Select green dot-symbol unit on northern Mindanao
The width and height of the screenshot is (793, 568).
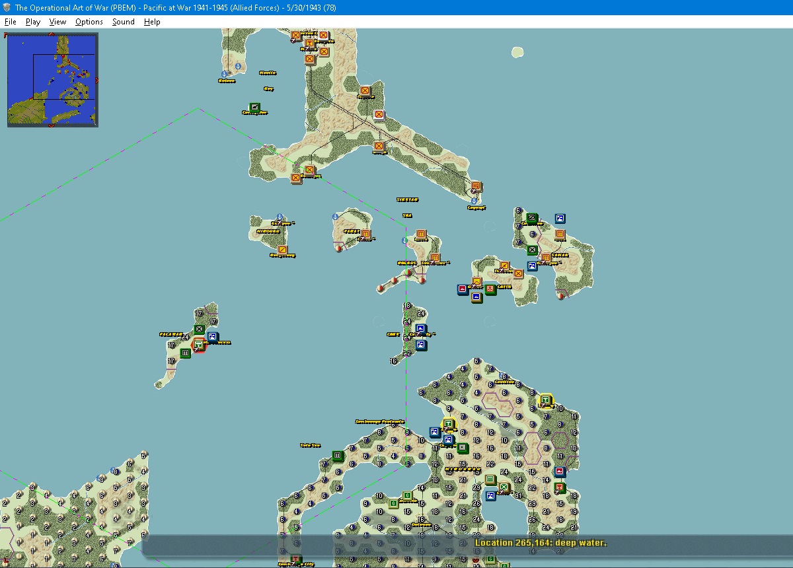click(463, 448)
